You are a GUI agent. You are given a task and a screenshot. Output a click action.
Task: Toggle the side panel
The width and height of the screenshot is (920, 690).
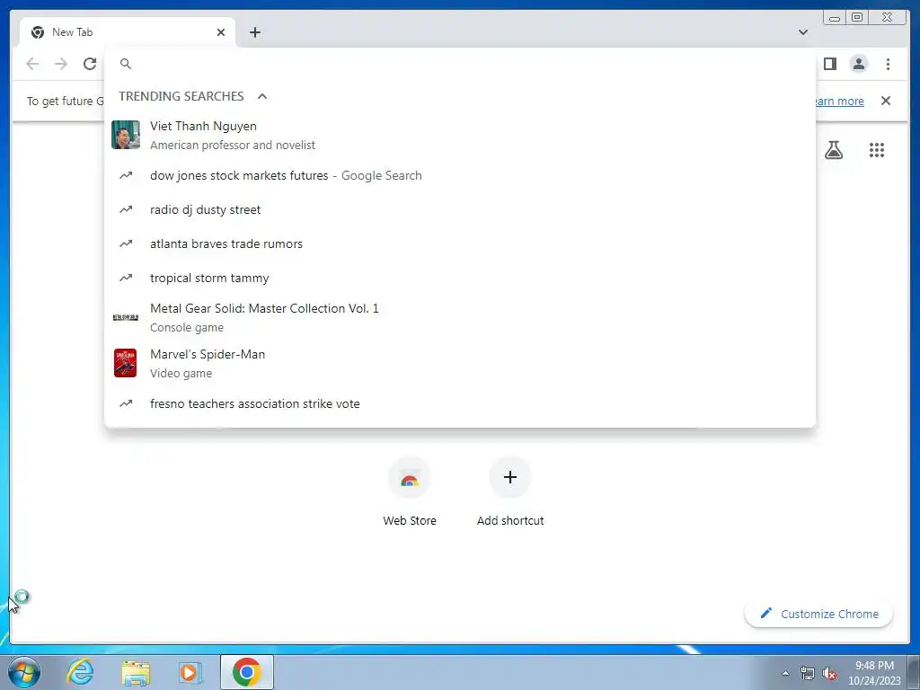point(829,64)
